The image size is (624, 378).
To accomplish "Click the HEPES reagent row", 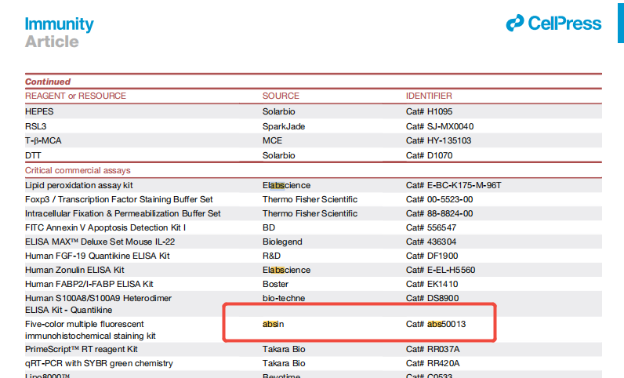I will (x=40, y=111).
